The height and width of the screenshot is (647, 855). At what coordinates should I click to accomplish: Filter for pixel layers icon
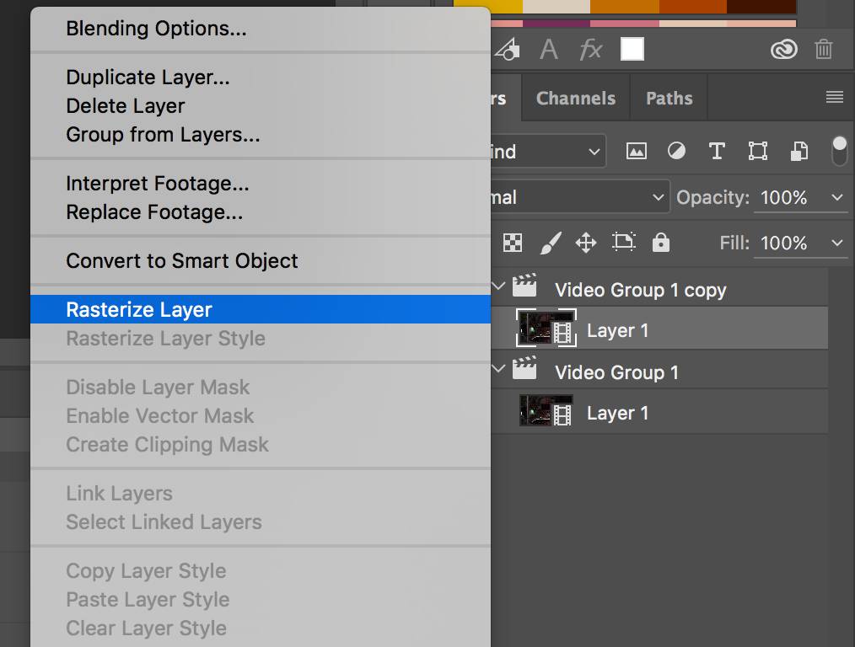636,152
